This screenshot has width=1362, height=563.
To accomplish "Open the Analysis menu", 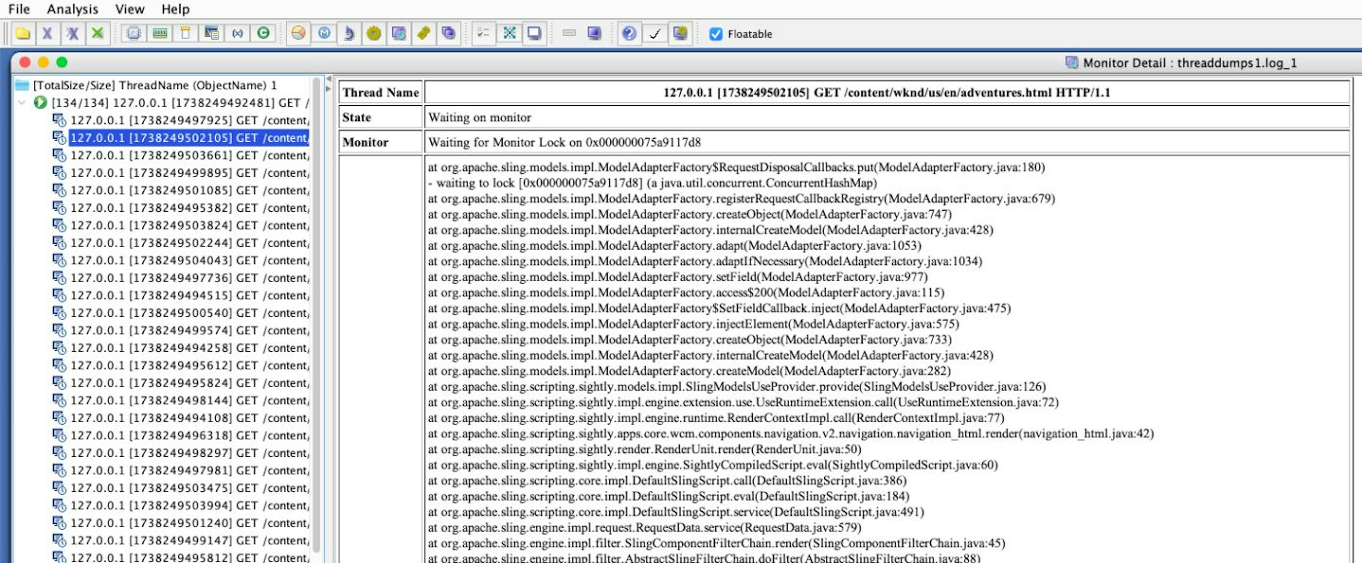I will 72,9.
